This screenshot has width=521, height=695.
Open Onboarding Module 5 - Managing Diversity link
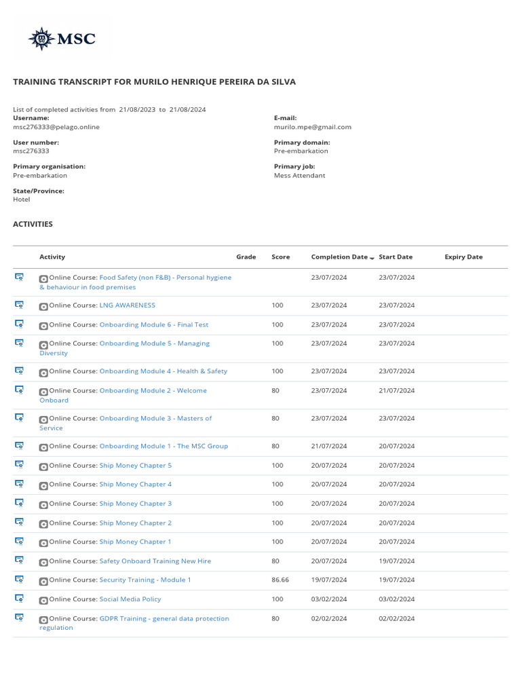pyautogui.click(x=125, y=348)
